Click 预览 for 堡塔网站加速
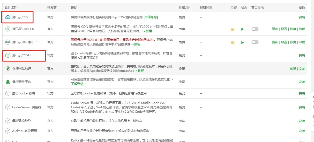 (293, 69)
